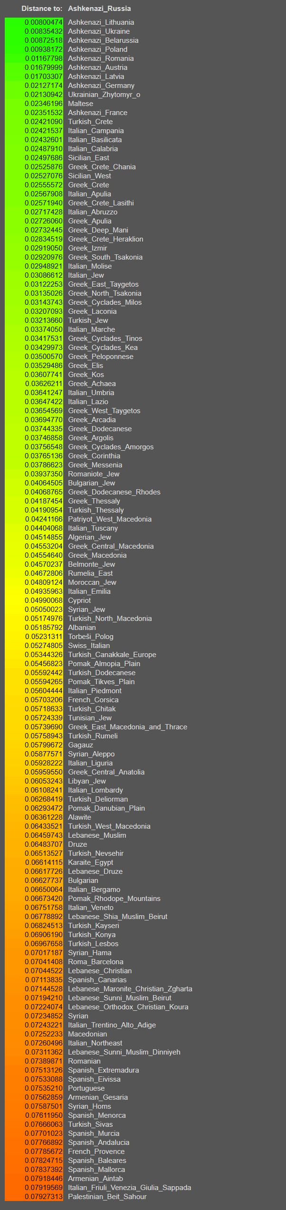
Task: Click the Maltese row
Action: coord(80,104)
